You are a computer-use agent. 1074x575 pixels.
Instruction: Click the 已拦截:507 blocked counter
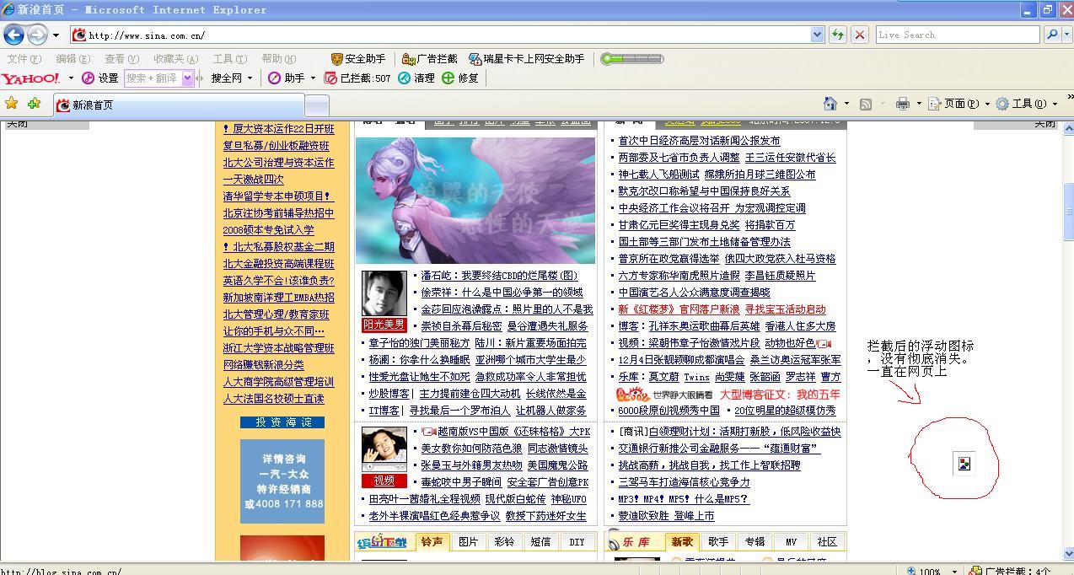358,78
